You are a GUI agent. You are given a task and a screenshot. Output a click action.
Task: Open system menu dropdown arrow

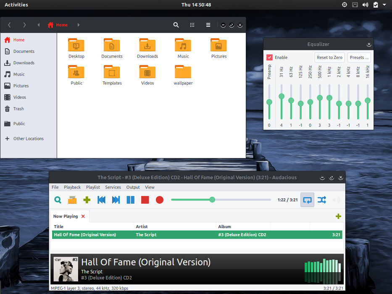point(384,5)
